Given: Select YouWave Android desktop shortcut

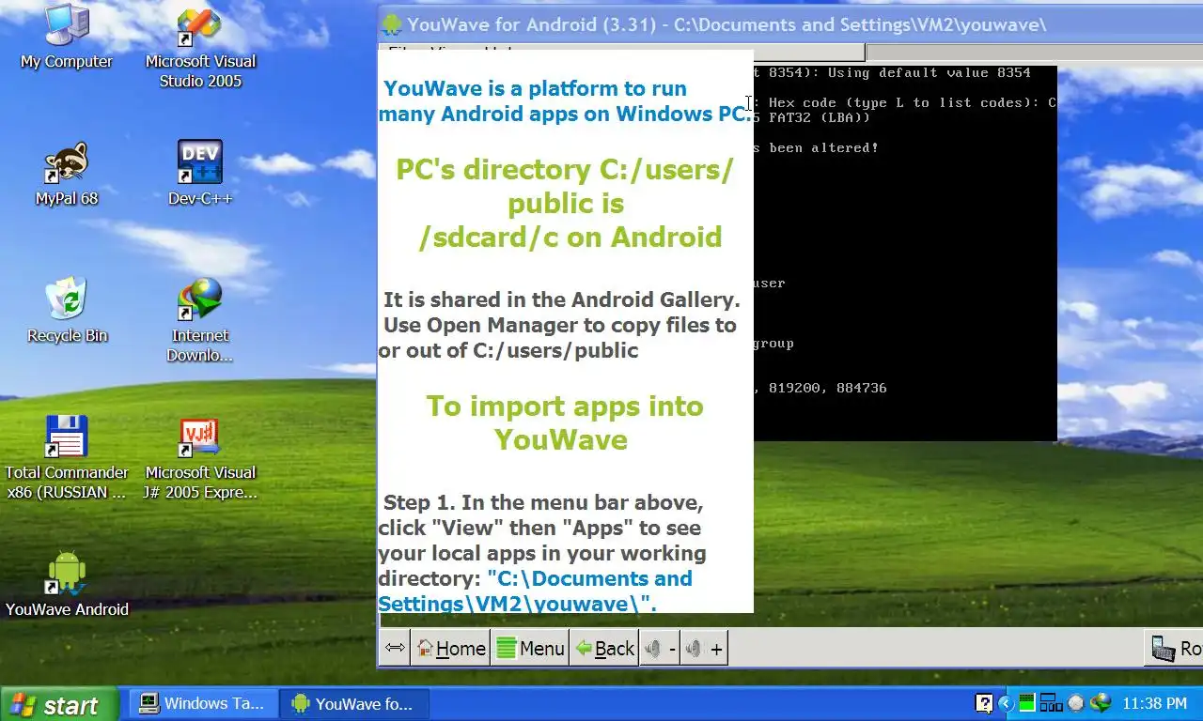Looking at the screenshot, I should click(67, 584).
